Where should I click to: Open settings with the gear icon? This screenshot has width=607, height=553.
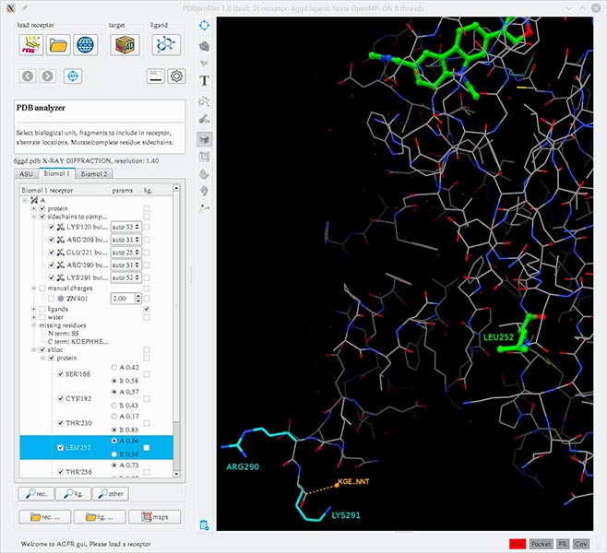pyautogui.click(x=176, y=76)
